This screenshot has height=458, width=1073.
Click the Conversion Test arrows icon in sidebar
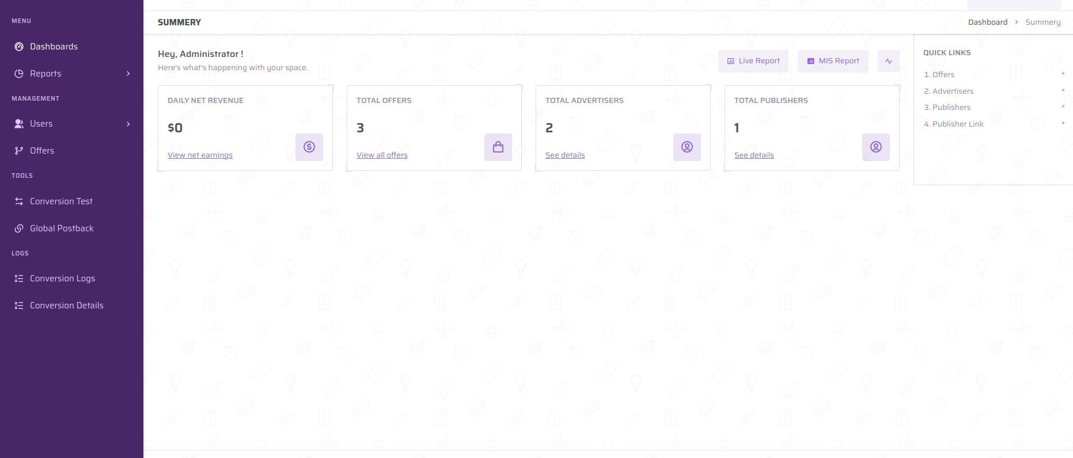(19, 201)
